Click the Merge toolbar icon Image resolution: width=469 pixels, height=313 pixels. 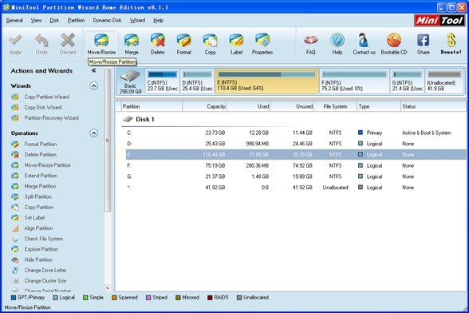click(132, 40)
